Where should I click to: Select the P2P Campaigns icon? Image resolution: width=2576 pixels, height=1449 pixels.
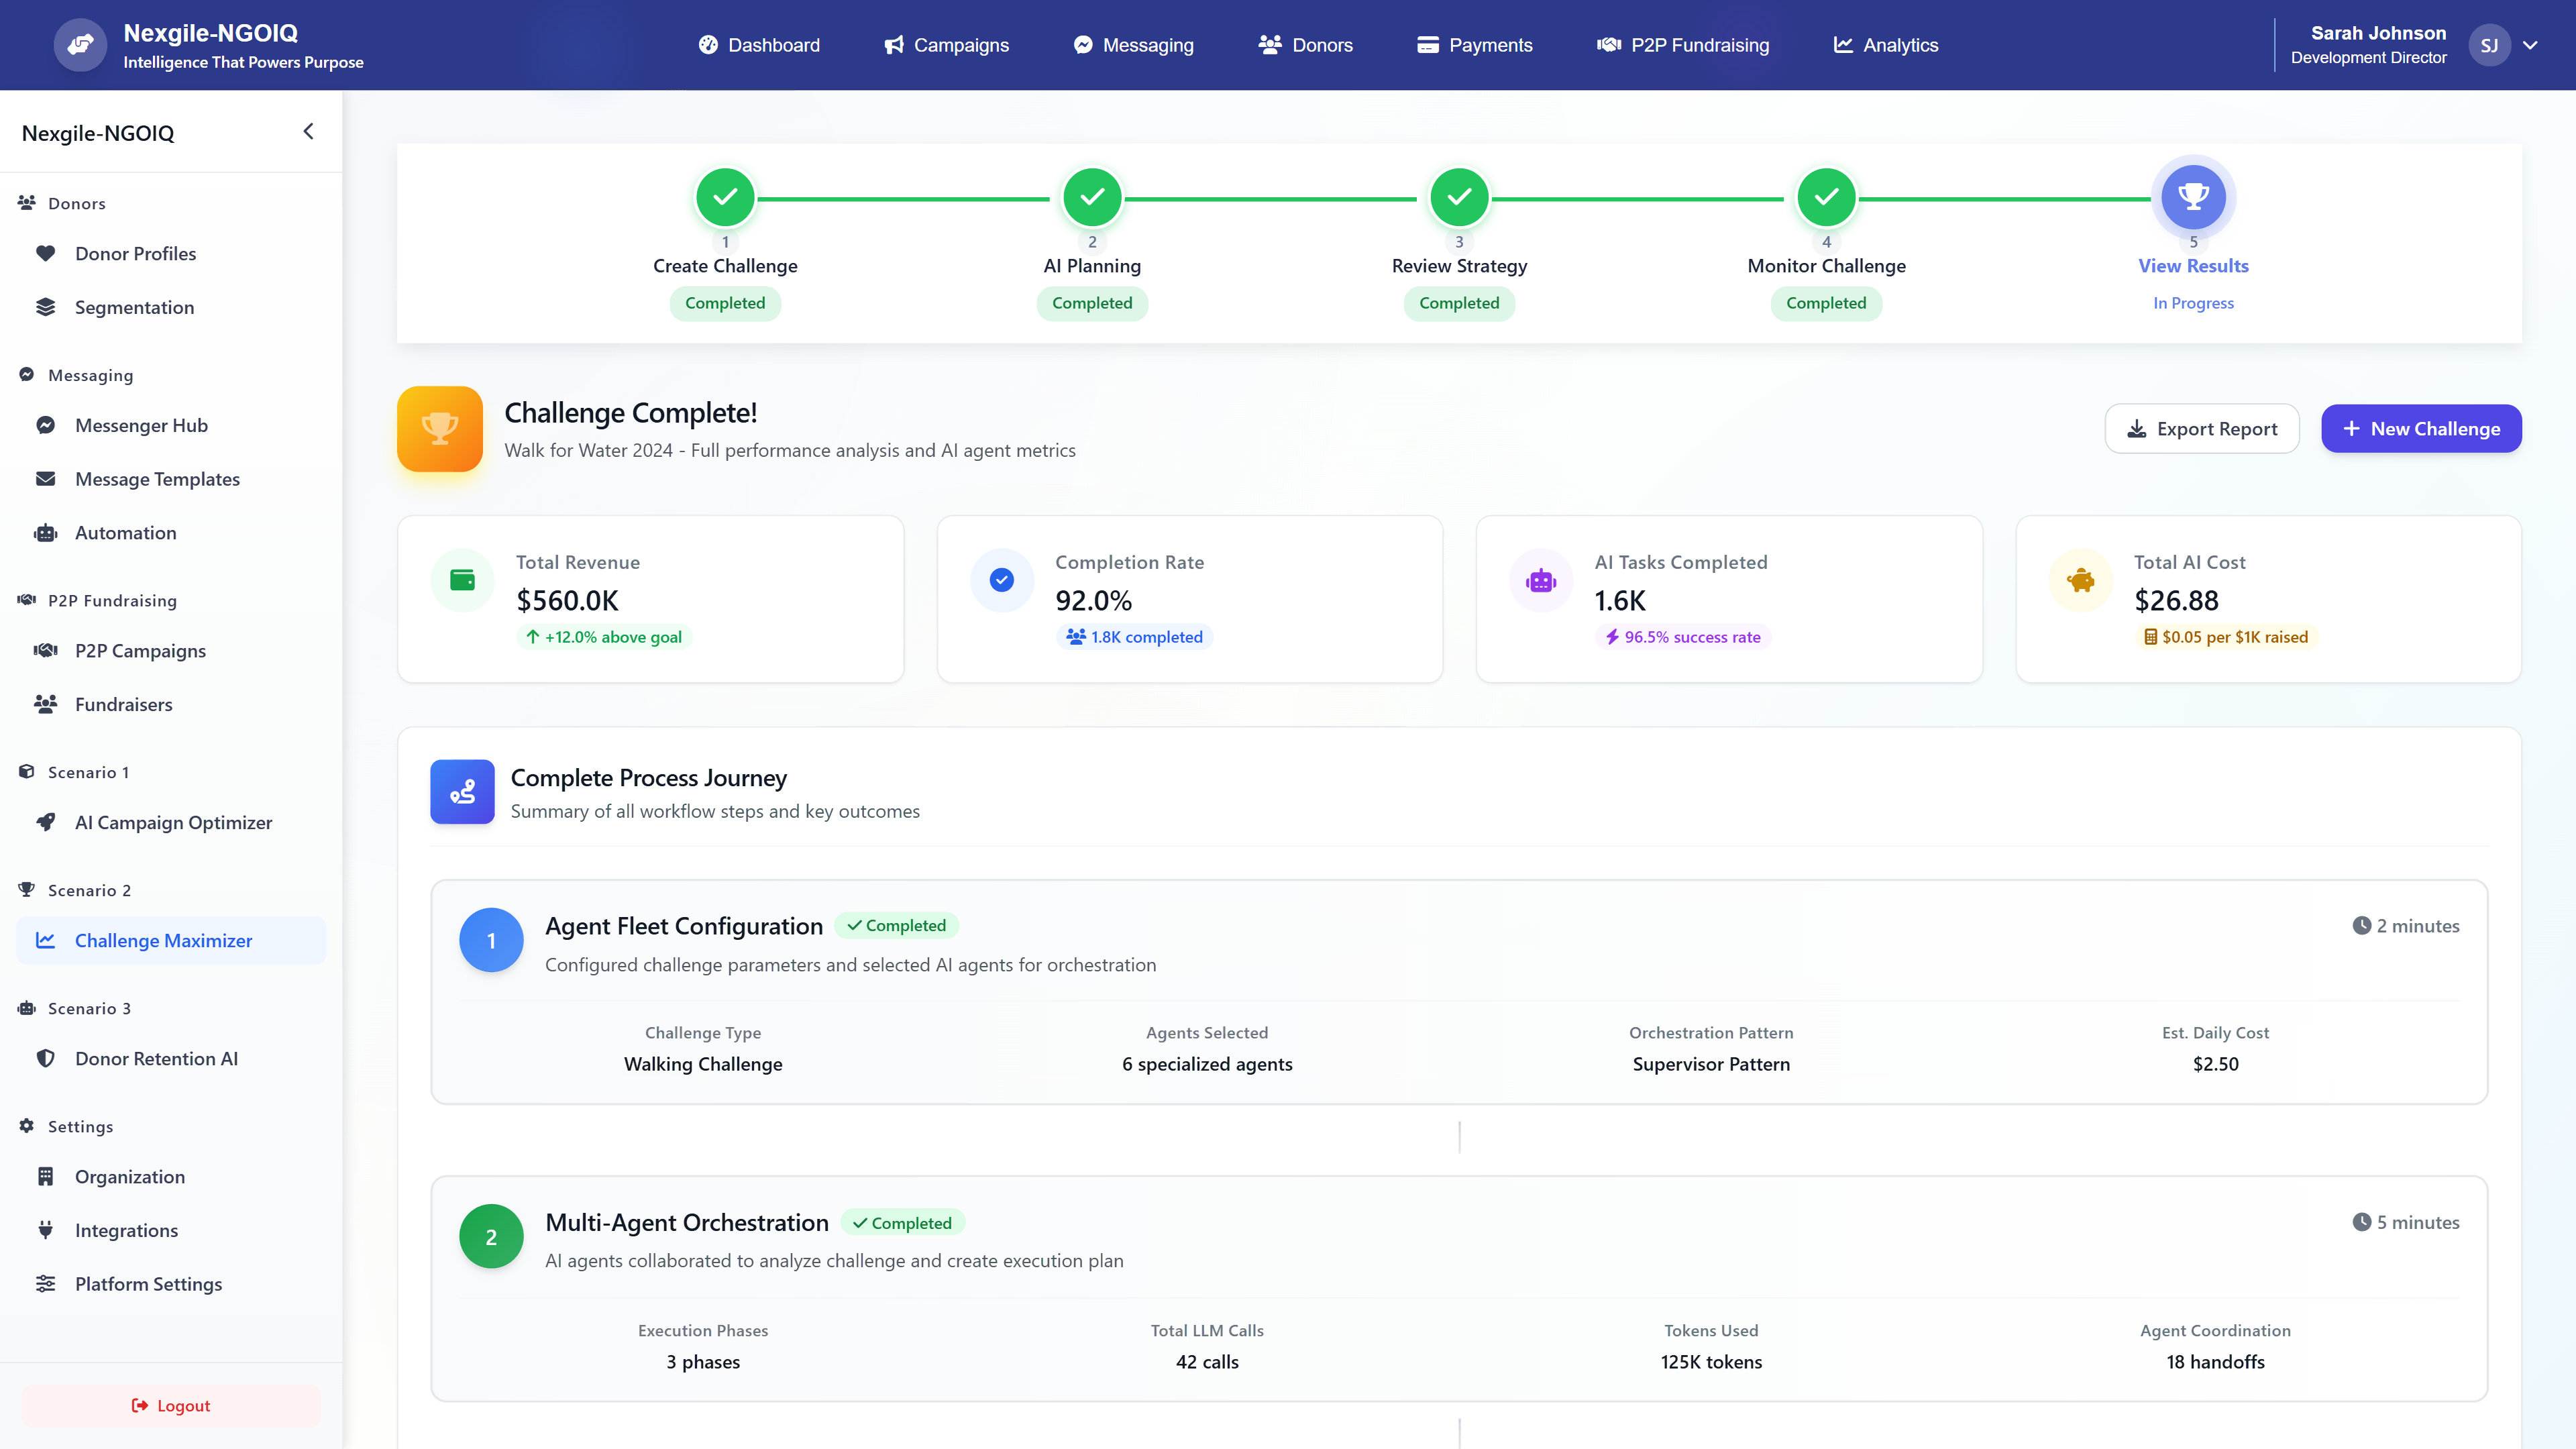(46, 650)
